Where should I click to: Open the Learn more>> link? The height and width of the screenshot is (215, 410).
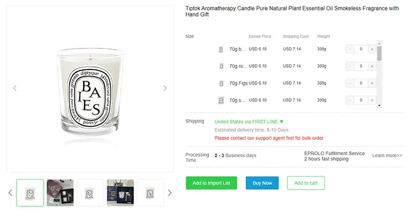click(x=387, y=156)
